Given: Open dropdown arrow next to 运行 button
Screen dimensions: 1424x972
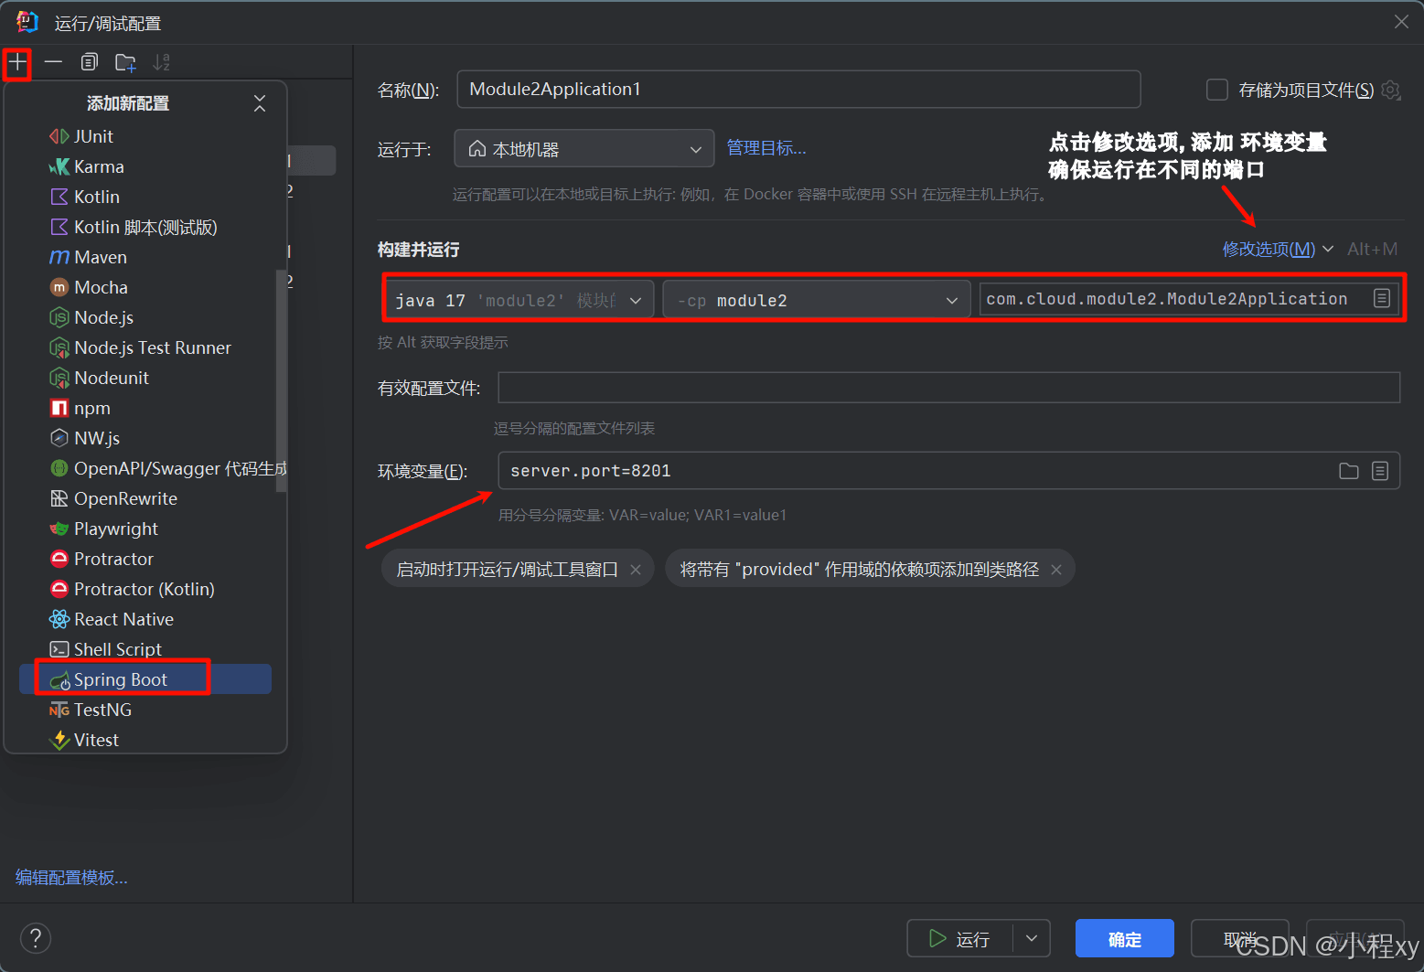Looking at the screenshot, I should [x=1032, y=938].
